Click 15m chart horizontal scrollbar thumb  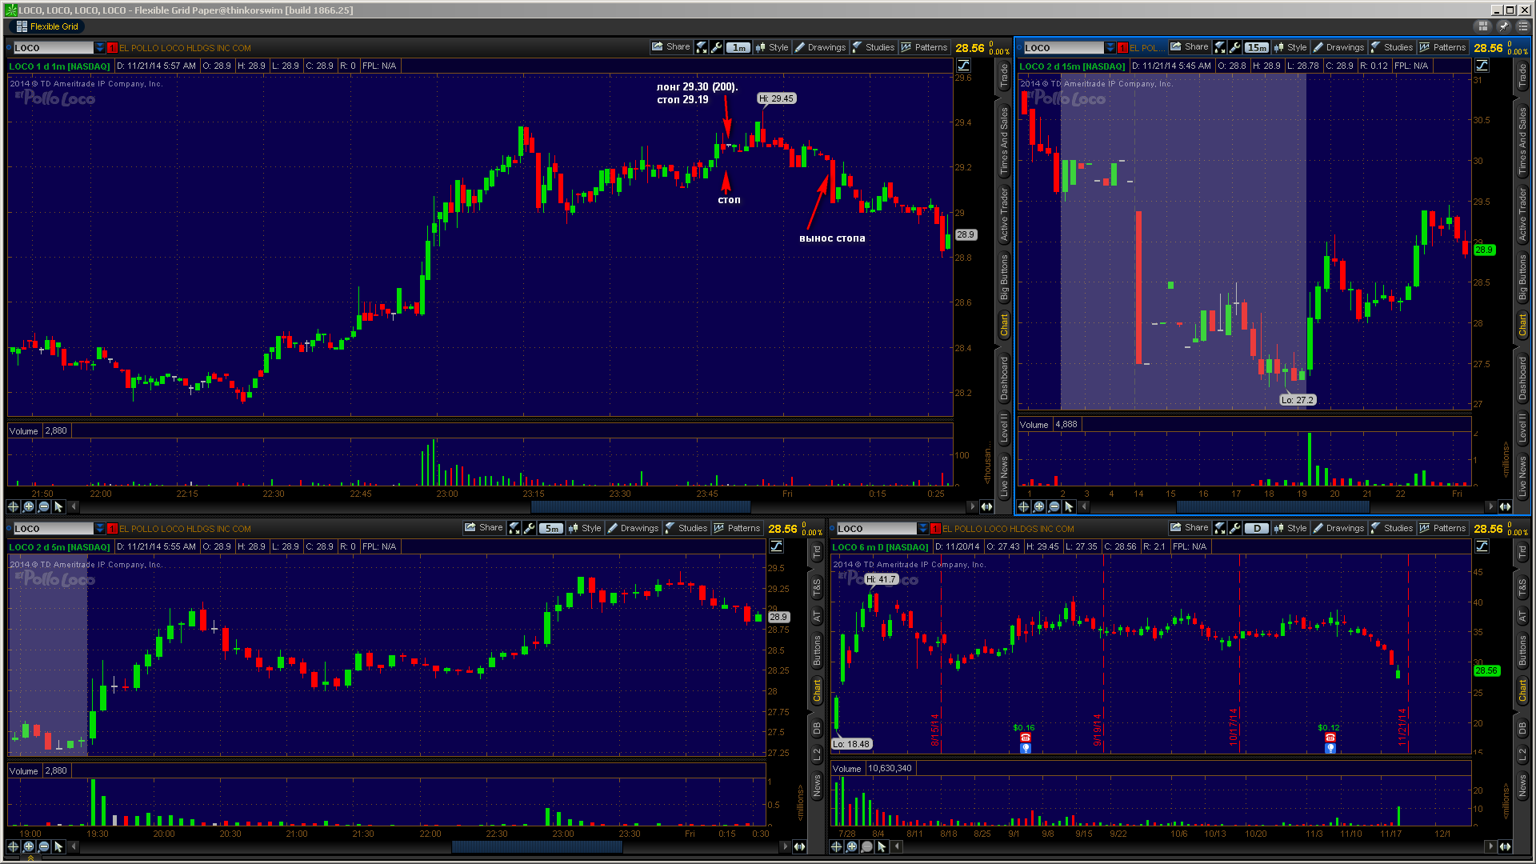1273,506
